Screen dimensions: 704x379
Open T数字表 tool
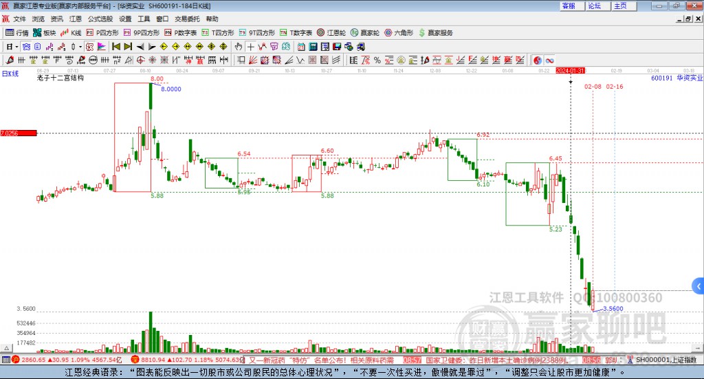click(296, 33)
